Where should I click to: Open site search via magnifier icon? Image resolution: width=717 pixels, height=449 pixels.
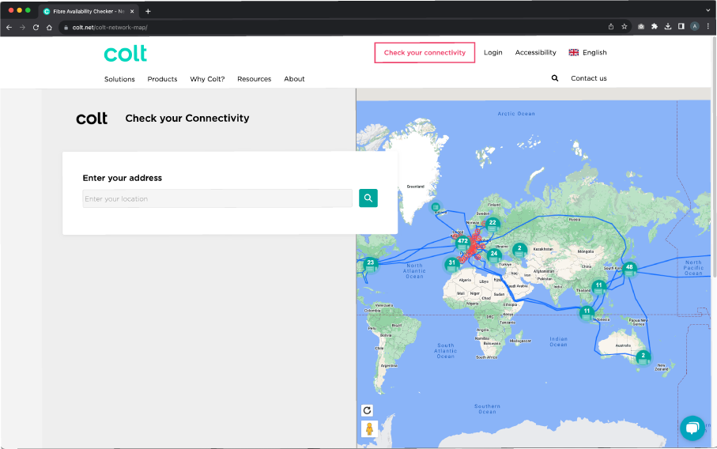click(x=555, y=78)
